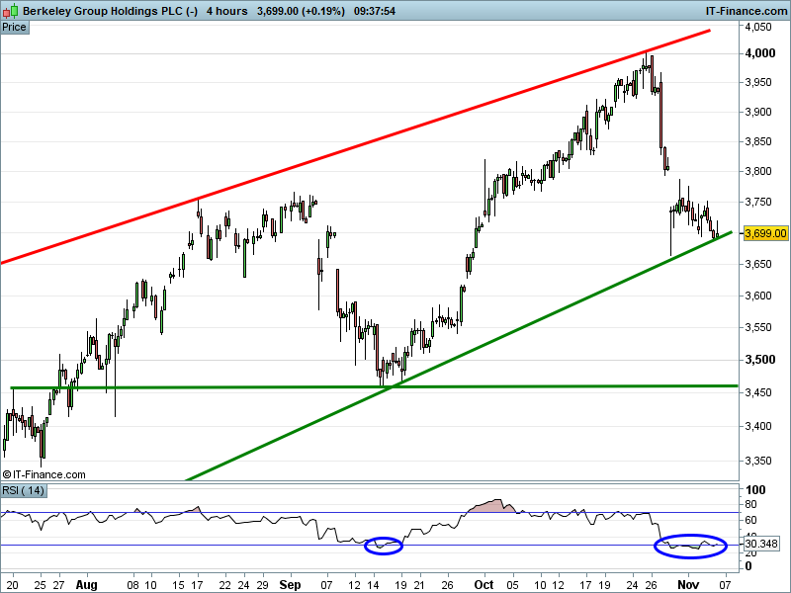Click the 4,000 price axis label
The image size is (791, 593).
(760, 53)
